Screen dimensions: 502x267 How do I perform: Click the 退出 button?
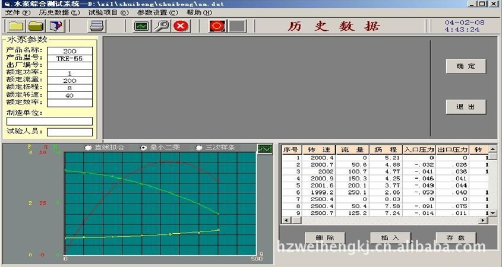click(x=466, y=107)
